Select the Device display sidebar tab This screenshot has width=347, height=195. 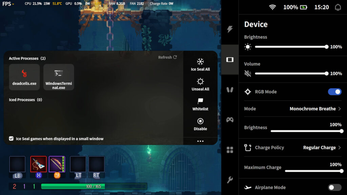[x=230, y=60]
